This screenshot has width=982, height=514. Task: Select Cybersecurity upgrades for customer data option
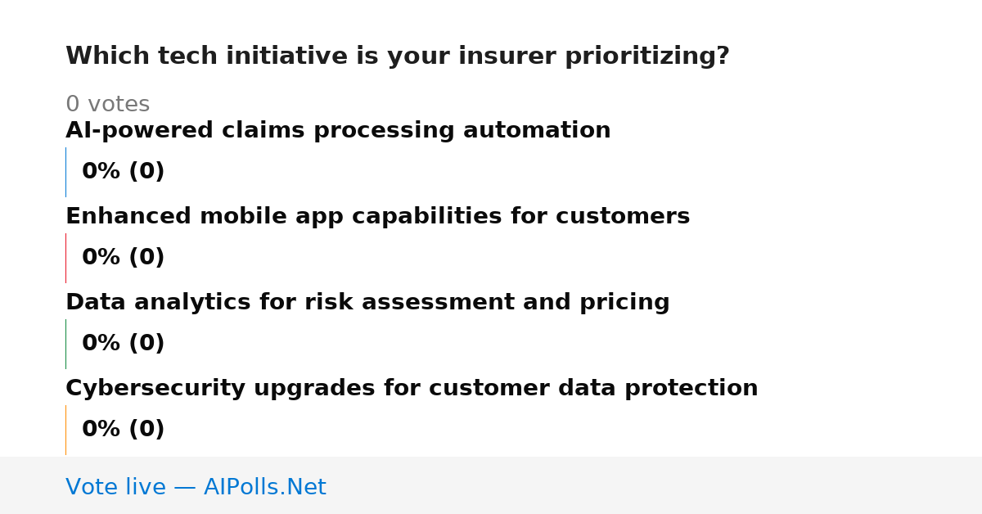coord(412,389)
